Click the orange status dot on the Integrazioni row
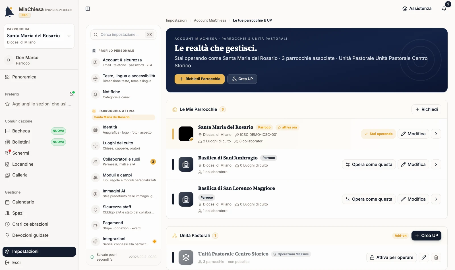 (x=154, y=242)
